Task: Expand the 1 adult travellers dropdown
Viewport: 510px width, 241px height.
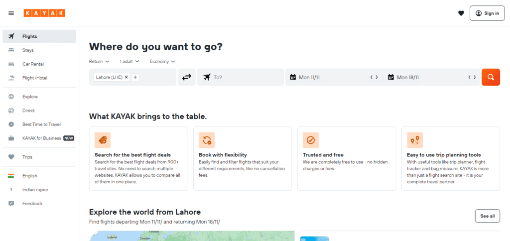Action: click(x=129, y=61)
